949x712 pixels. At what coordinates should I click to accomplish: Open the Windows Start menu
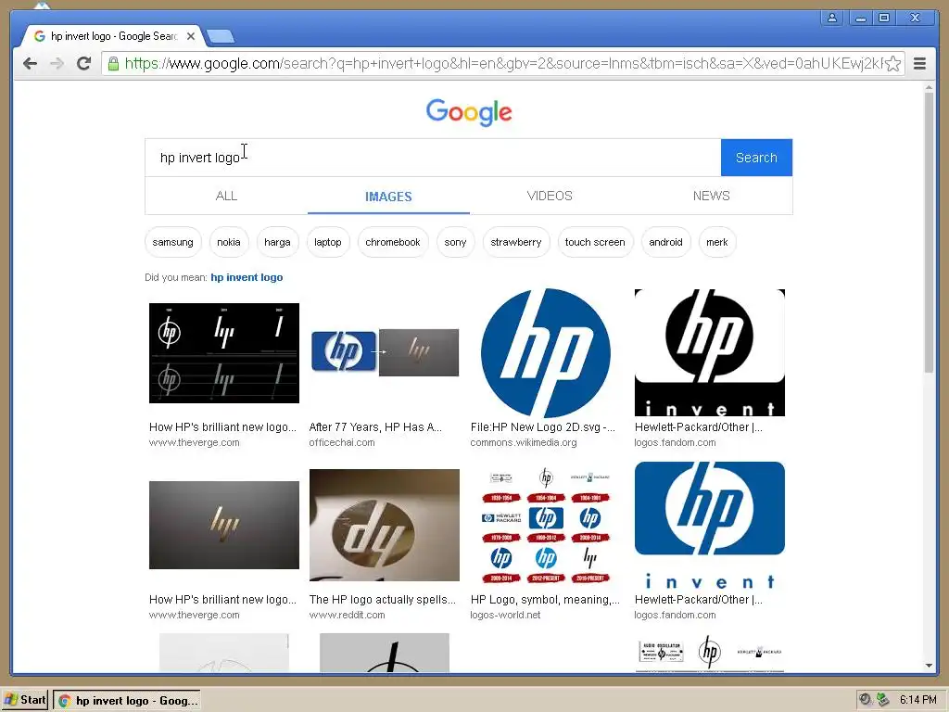25,701
